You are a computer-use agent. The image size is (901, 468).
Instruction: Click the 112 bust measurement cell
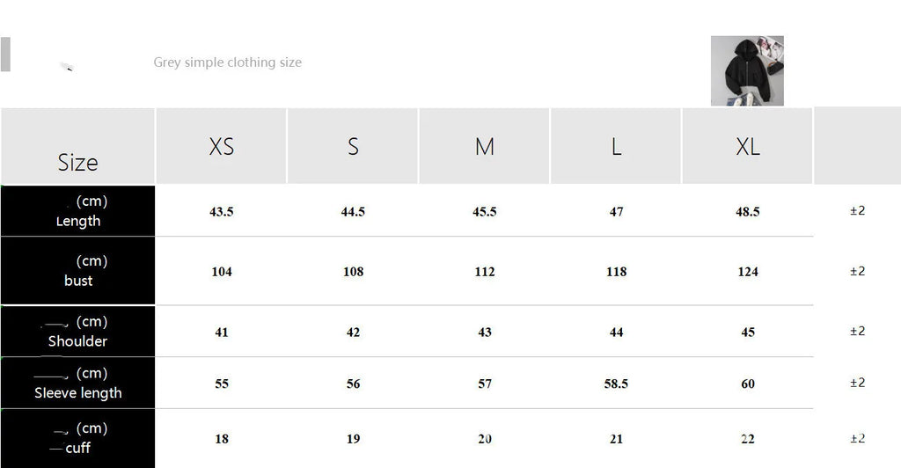485,272
